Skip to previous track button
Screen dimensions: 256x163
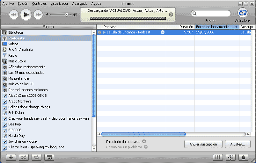14,15
